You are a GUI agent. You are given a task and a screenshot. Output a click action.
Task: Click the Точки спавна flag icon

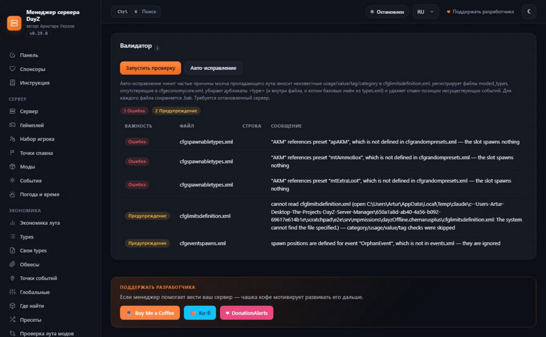tap(13, 153)
